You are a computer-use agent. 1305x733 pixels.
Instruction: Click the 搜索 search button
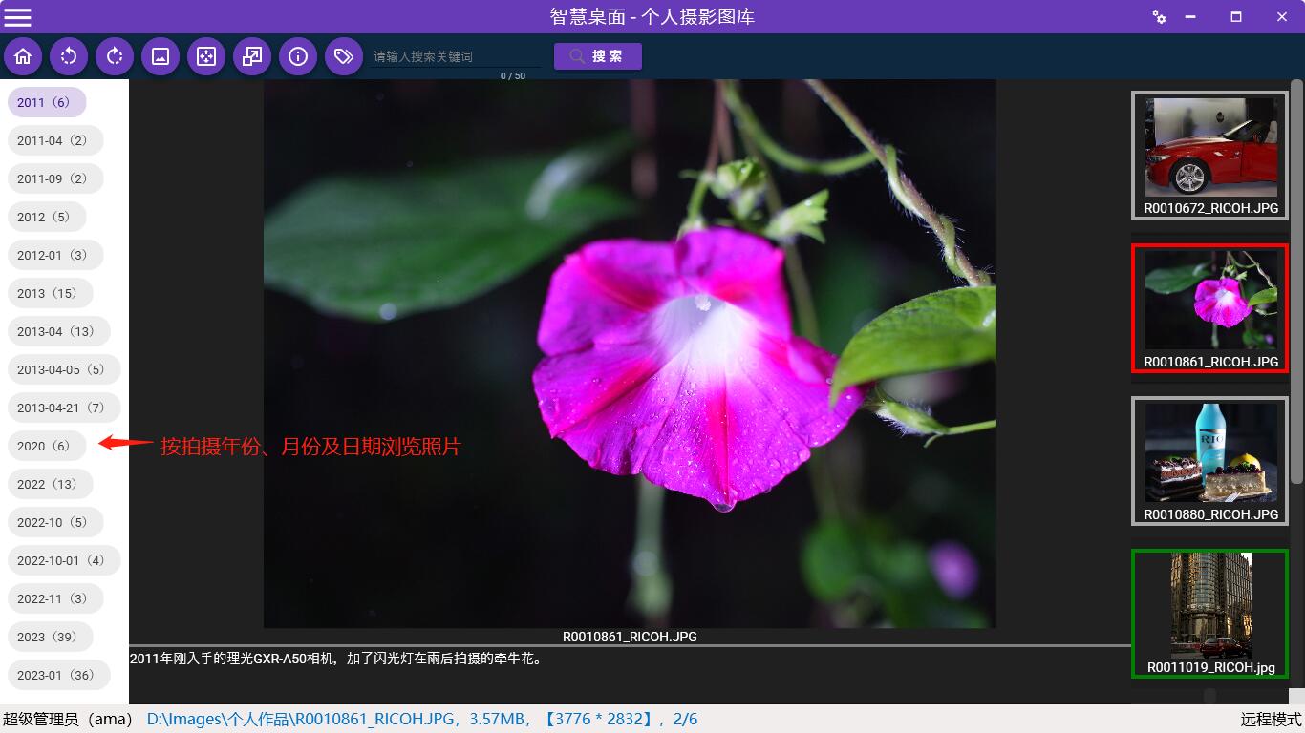[x=597, y=56]
